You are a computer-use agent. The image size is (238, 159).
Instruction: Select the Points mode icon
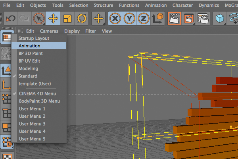coord(6,99)
